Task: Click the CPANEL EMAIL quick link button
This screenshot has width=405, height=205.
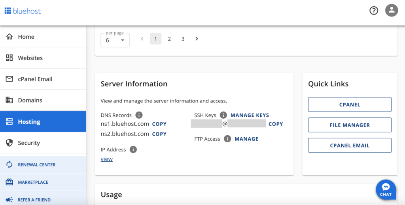Action: click(350, 145)
